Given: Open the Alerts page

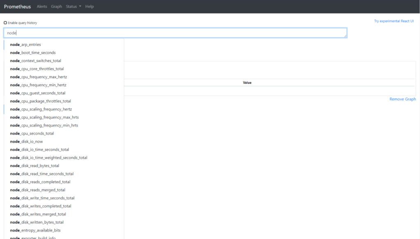Looking at the screenshot, I should click(42, 7).
